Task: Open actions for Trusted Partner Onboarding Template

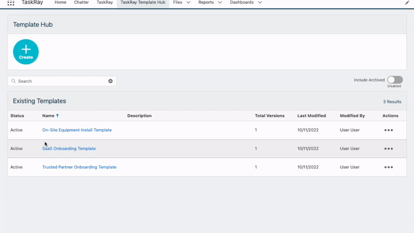Action: coord(389,167)
